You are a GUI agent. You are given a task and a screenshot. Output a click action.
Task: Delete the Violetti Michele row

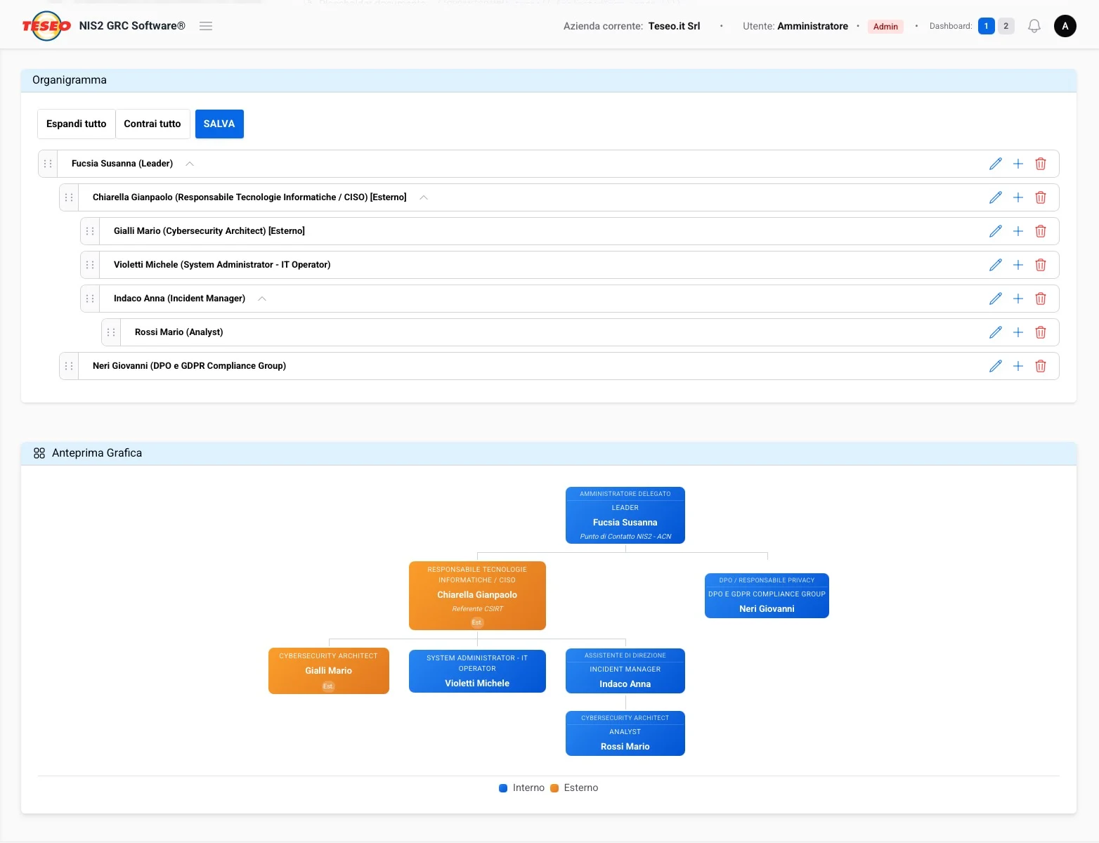click(x=1041, y=265)
